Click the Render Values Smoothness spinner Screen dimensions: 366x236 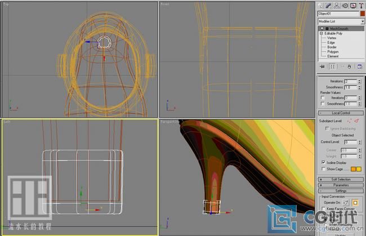[x=359, y=104]
